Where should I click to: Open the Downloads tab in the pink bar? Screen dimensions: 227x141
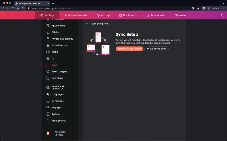(x=156, y=15)
